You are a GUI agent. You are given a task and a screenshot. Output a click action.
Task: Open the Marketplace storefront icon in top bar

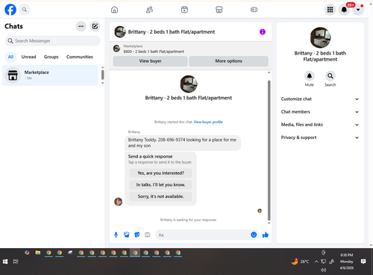tap(219, 10)
